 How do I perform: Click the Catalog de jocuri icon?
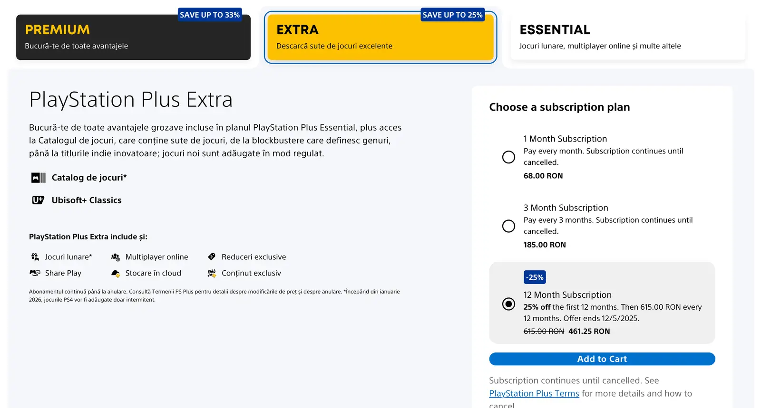coord(38,178)
